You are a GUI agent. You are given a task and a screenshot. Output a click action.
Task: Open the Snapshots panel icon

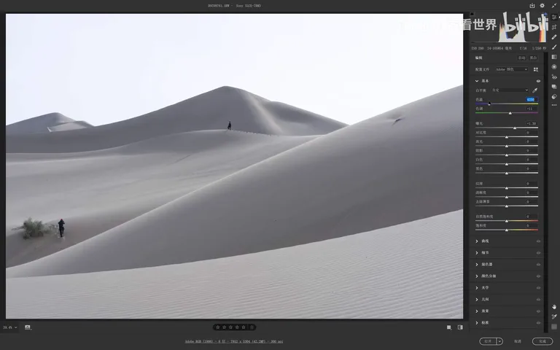[x=554, y=87]
